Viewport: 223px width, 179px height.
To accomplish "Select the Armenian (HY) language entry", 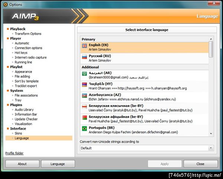I will tap(145, 86).
